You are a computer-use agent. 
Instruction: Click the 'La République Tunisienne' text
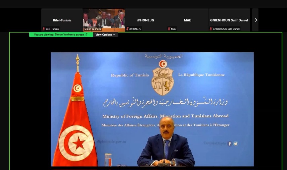point(201,75)
